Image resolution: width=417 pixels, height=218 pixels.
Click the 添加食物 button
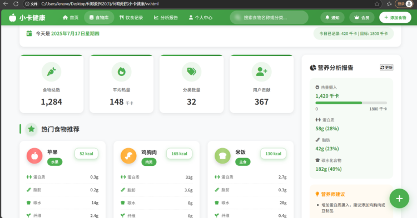pyautogui.click(x=395, y=18)
